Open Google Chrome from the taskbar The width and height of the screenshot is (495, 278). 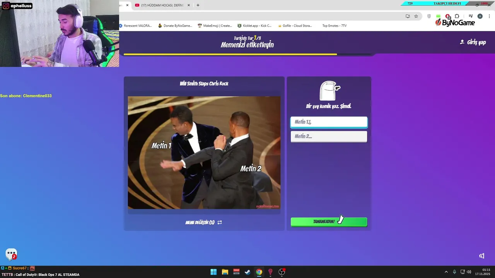click(259, 272)
